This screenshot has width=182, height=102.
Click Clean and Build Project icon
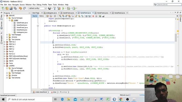pos(59,8)
